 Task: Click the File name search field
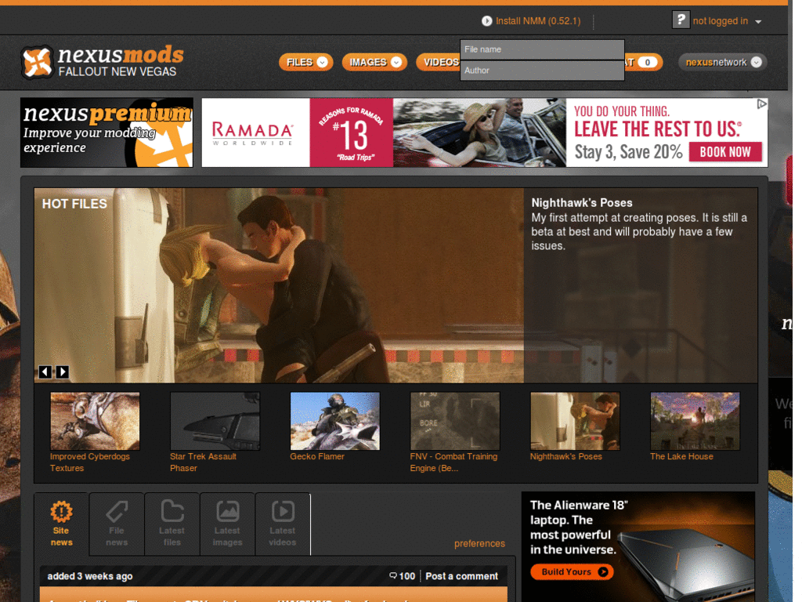[x=542, y=49]
